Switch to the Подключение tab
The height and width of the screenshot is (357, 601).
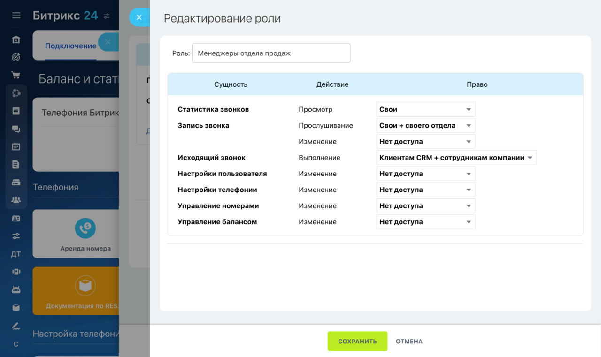(70, 46)
